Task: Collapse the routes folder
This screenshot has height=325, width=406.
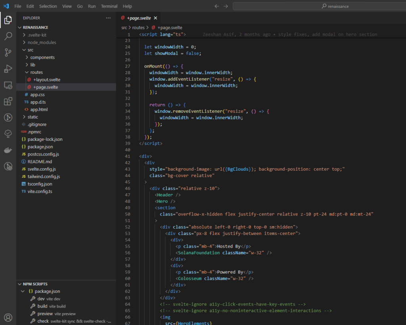Action: pos(36,72)
